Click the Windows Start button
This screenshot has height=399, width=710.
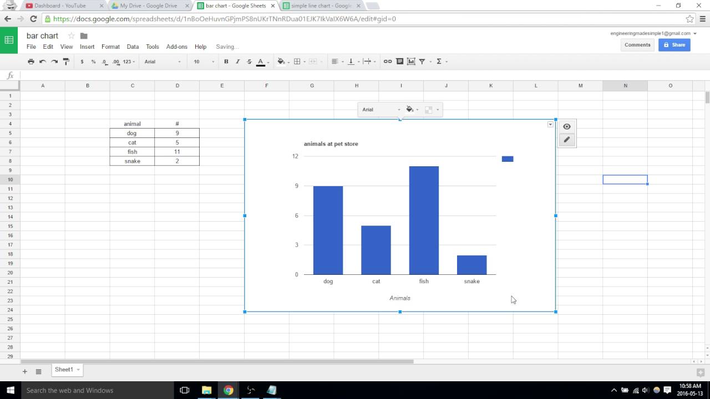[11, 390]
